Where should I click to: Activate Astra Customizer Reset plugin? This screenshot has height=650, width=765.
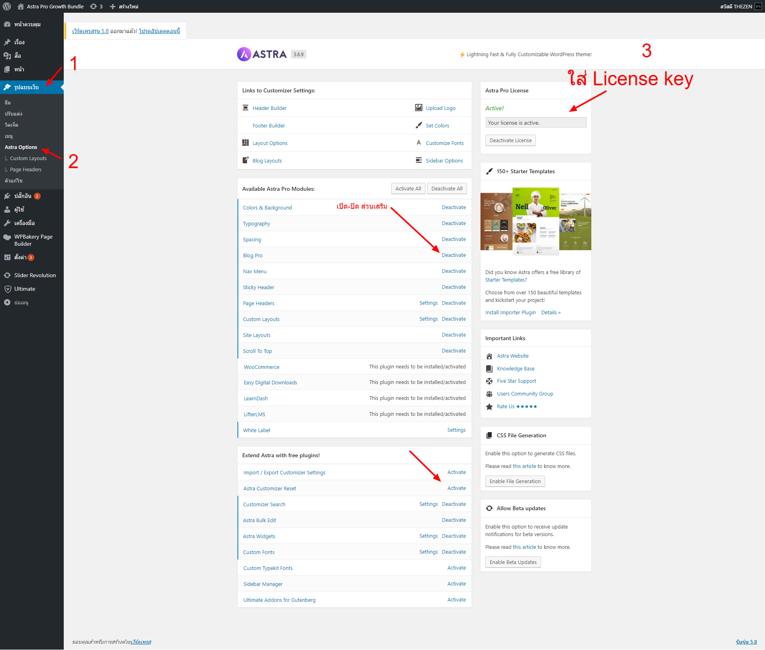tap(456, 488)
